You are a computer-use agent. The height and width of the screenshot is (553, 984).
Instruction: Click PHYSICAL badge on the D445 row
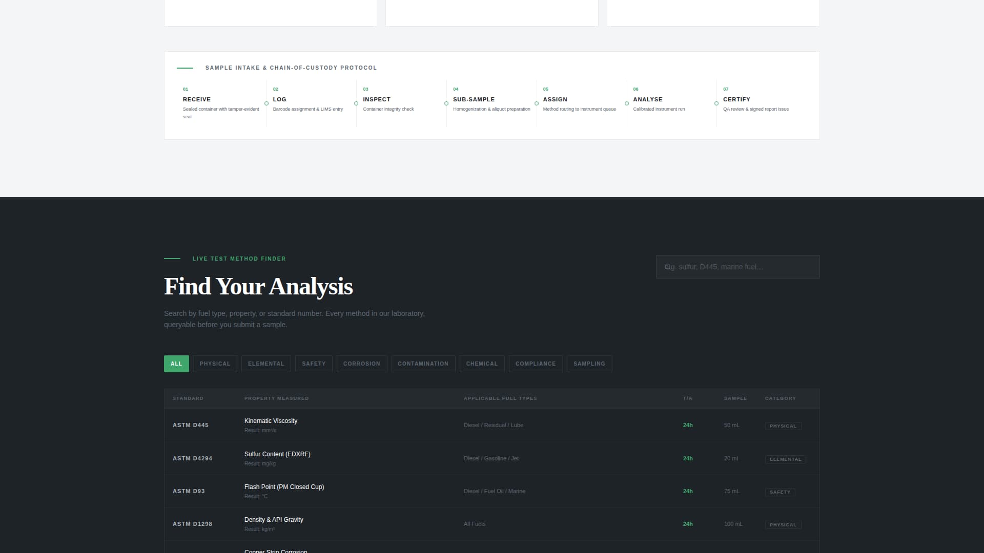[783, 426]
